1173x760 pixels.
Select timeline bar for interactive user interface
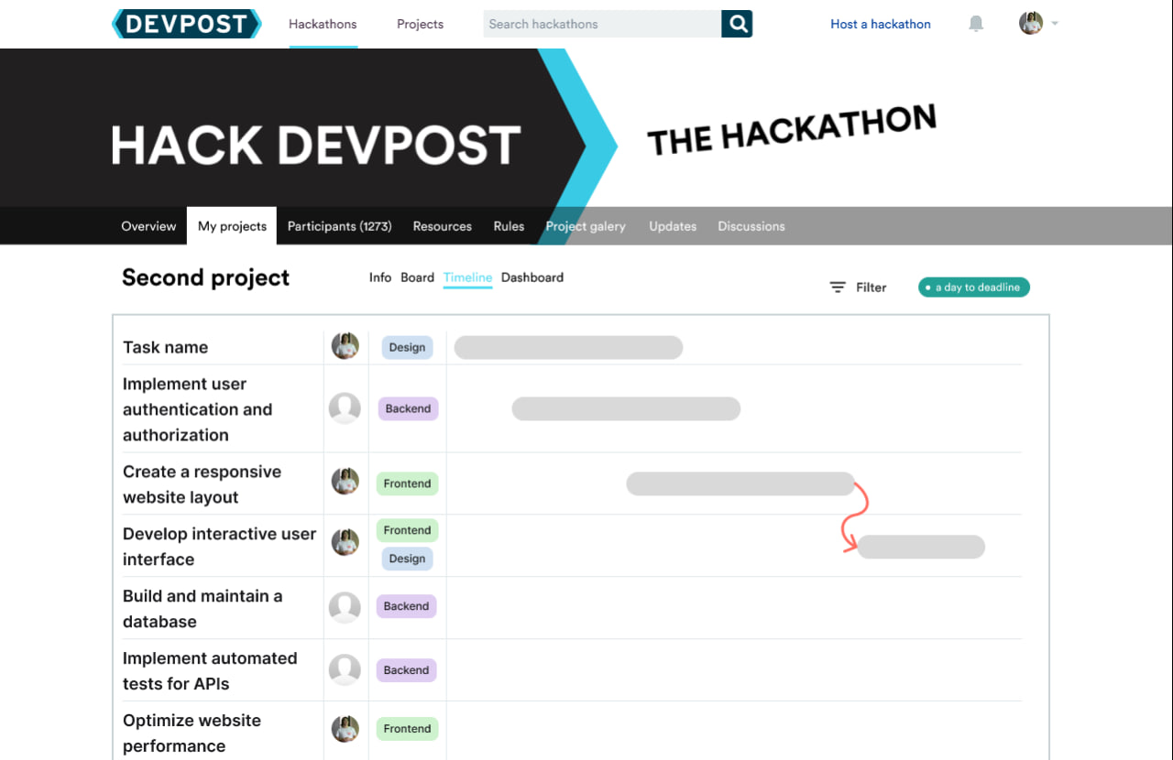click(921, 547)
